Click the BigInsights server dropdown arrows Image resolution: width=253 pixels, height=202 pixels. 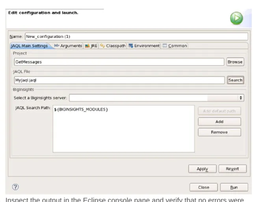point(241,98)
